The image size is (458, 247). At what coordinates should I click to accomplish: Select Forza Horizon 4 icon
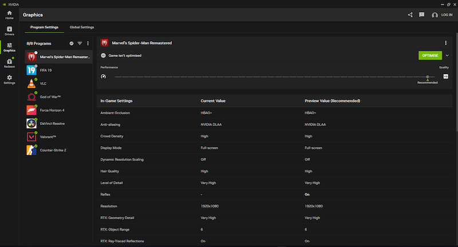click(x=31, y=110)
